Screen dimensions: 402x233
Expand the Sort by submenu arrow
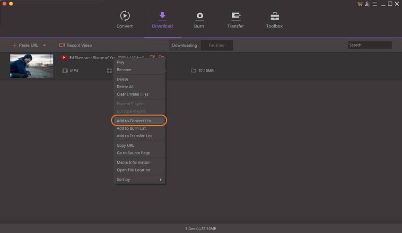(161, 179)
